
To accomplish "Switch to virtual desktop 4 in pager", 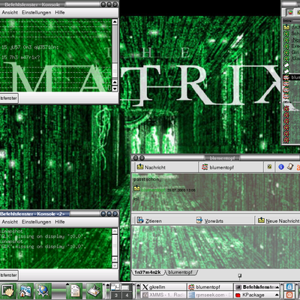I will tap(127, 295).
